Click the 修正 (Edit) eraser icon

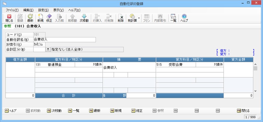pos(49,18)
